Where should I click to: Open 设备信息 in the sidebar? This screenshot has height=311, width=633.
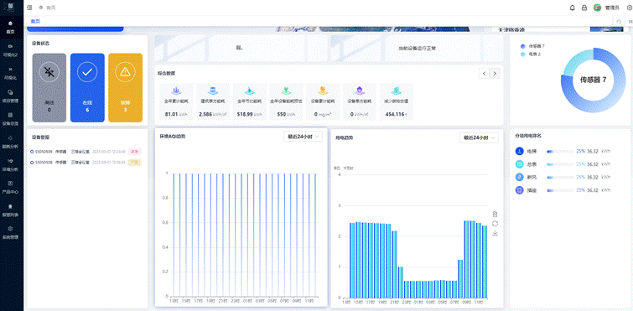coord(11,118)
